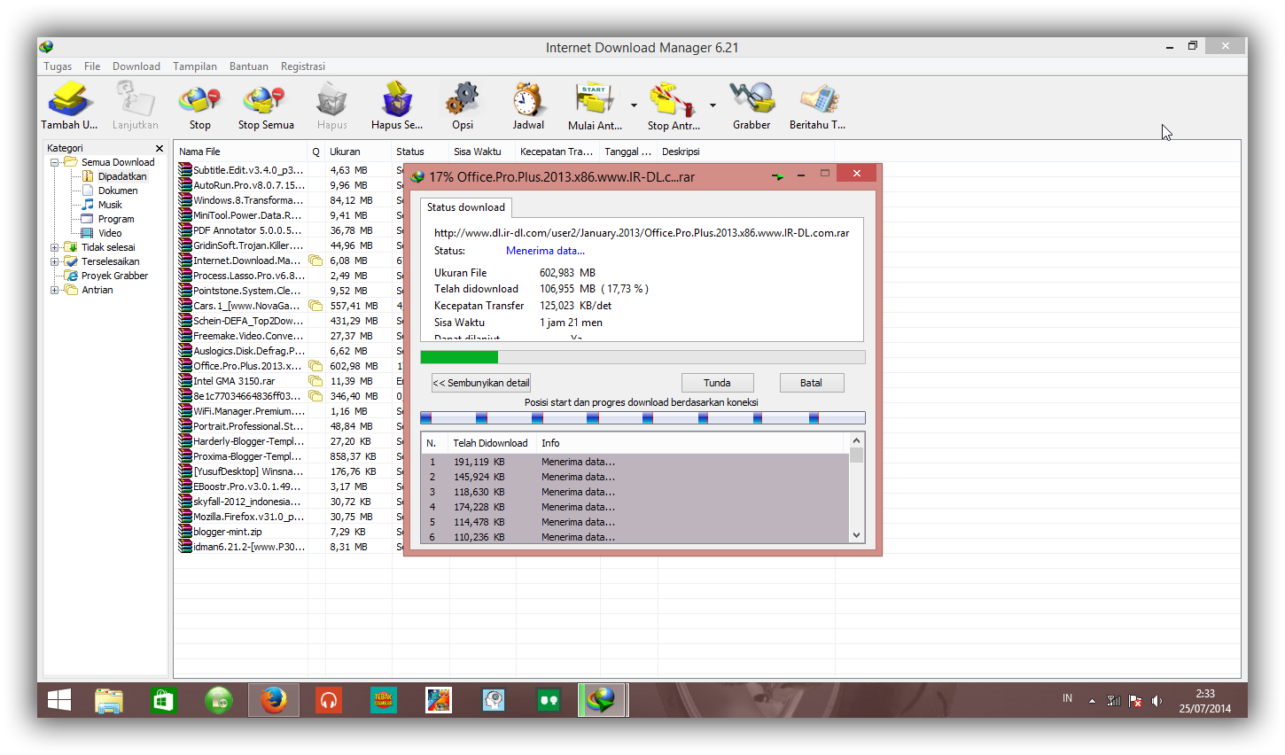Open Windows Store from the taskbar
The image size is (1285, 755).
coord(164,701)
